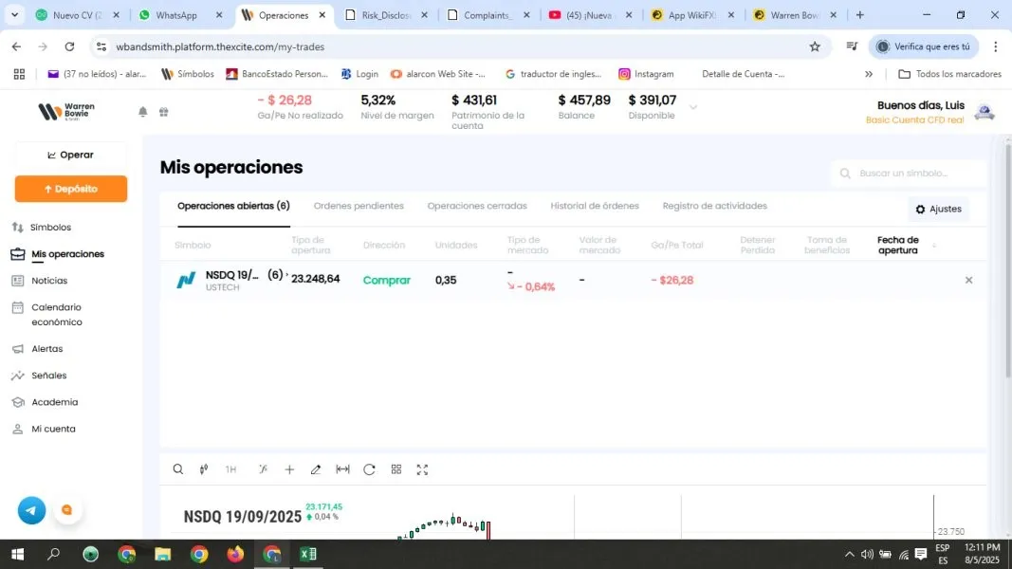Open Señales in the sidebar
Viewport: 1012px width, 569px height.
pyautogui.click(x=48, y=376)
